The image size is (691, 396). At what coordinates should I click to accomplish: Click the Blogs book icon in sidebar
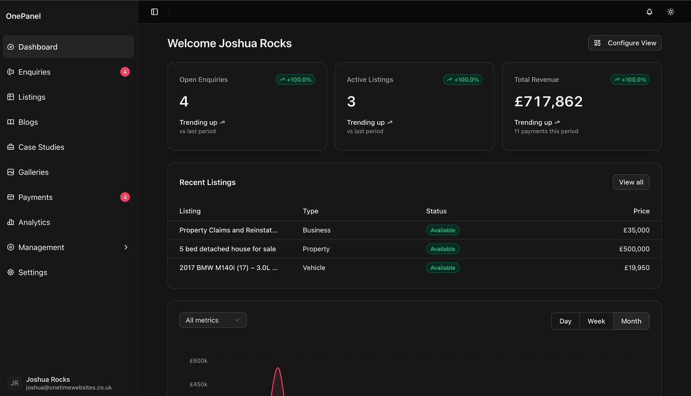click(11, 122)
